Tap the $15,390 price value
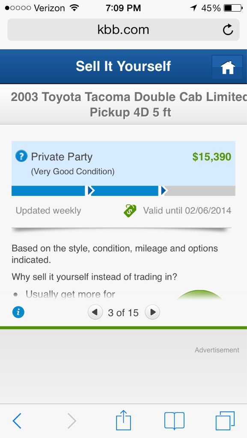Image resolution: width=247 pixels, height=438 pixels. click(212, 157)
